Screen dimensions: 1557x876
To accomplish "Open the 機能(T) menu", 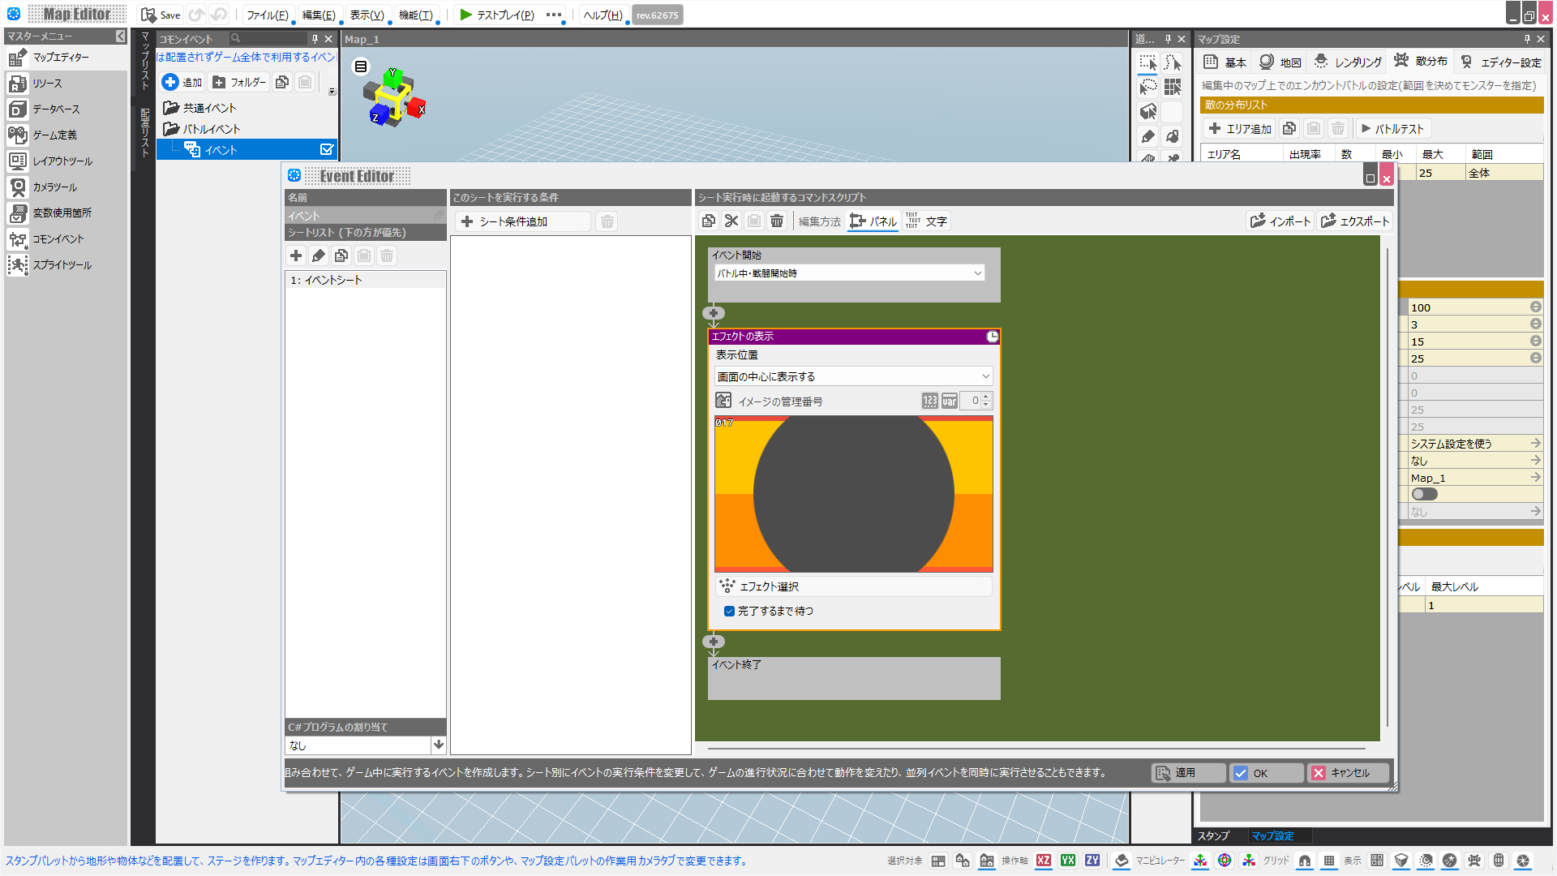I will pos(415,15).
